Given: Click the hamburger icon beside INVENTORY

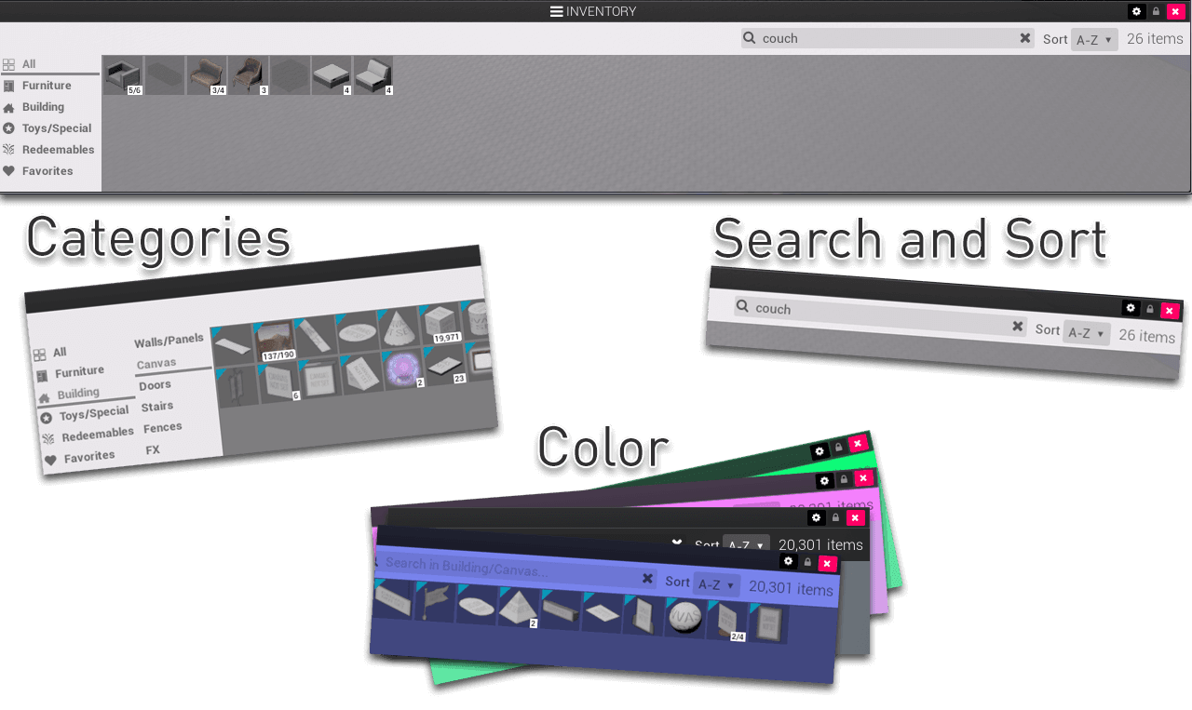Looking at the screenshot, I should [556, 11].
